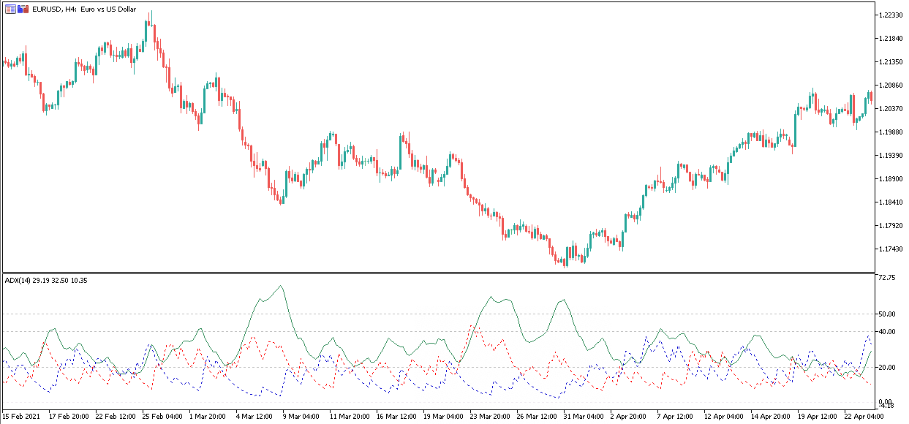Select the 26 Mar 12:00 time label

coord(537,416)
